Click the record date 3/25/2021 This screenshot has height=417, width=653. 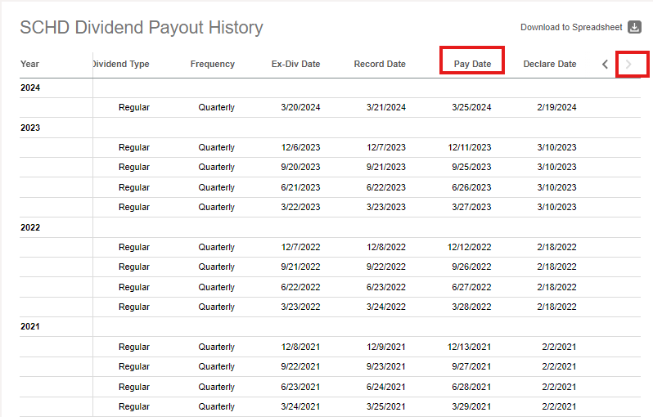tap(386, 406)
